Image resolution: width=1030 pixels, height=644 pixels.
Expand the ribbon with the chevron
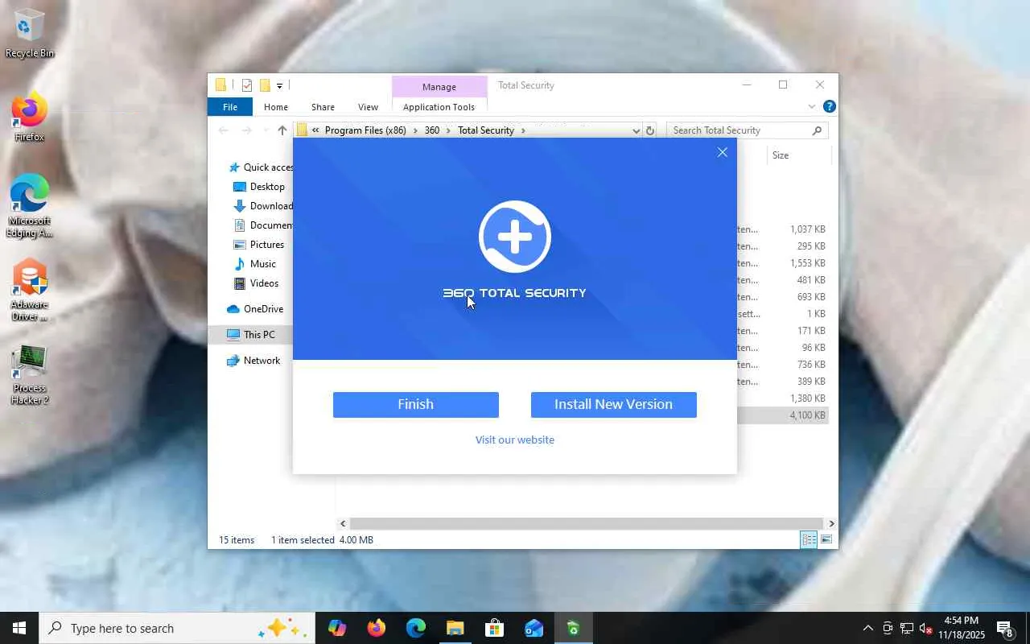(811, 106)
